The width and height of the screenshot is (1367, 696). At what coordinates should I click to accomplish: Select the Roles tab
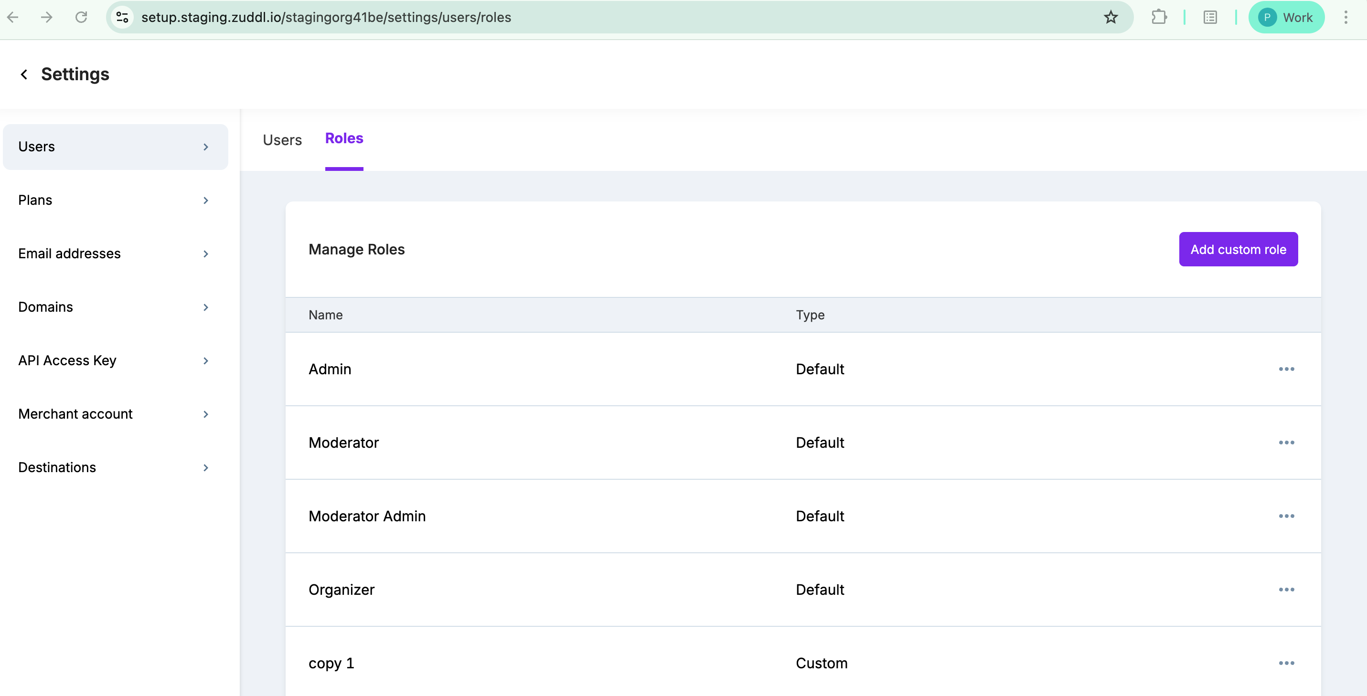pos(344,138)
